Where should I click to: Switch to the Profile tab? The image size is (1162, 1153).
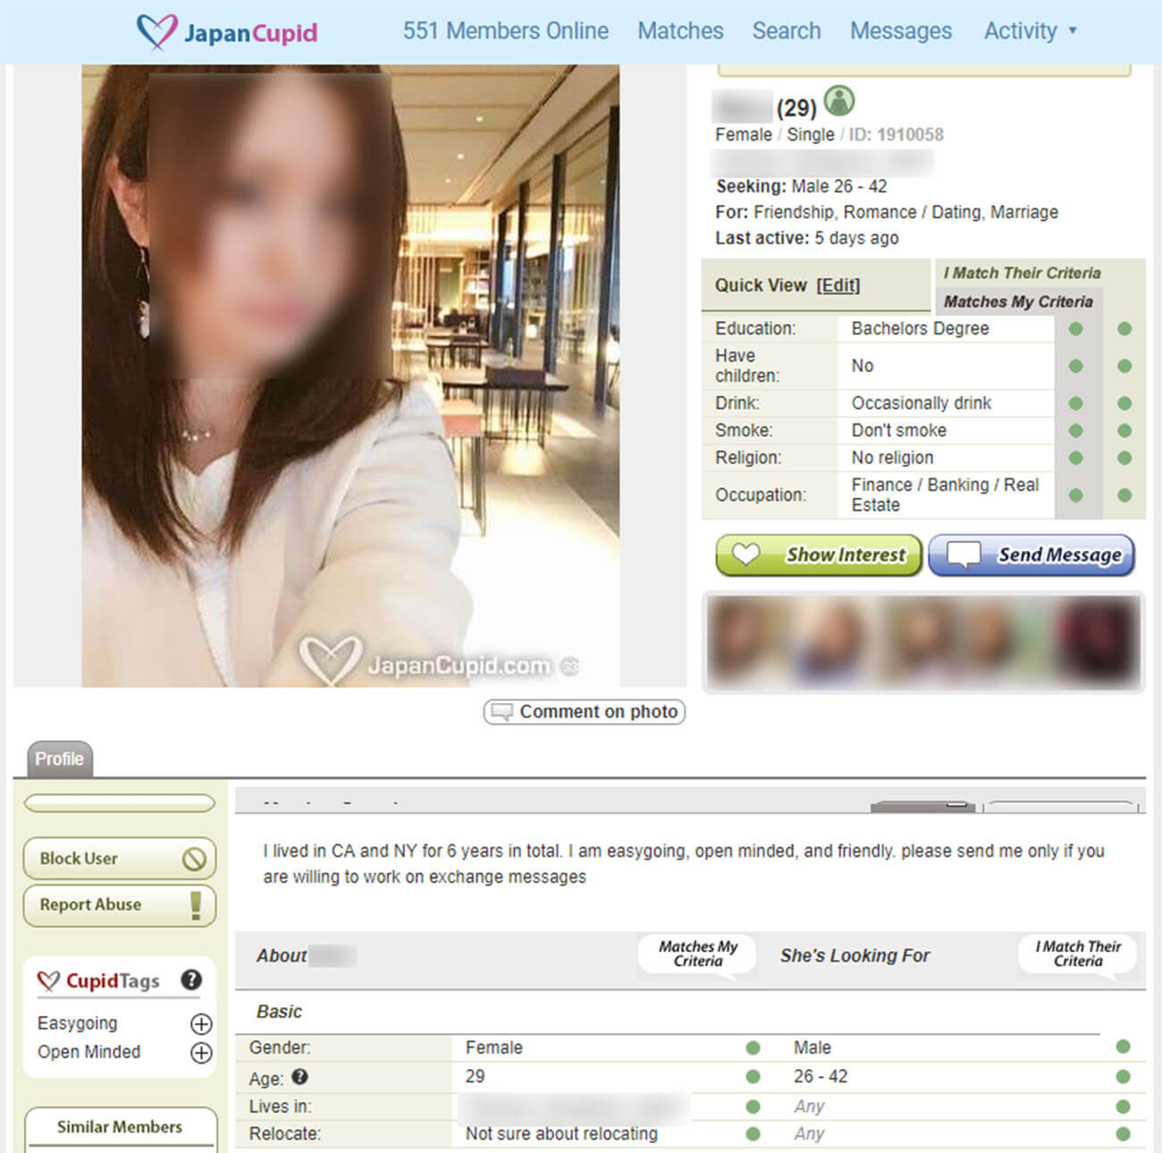pyautogui.click(x=60, y=759)
